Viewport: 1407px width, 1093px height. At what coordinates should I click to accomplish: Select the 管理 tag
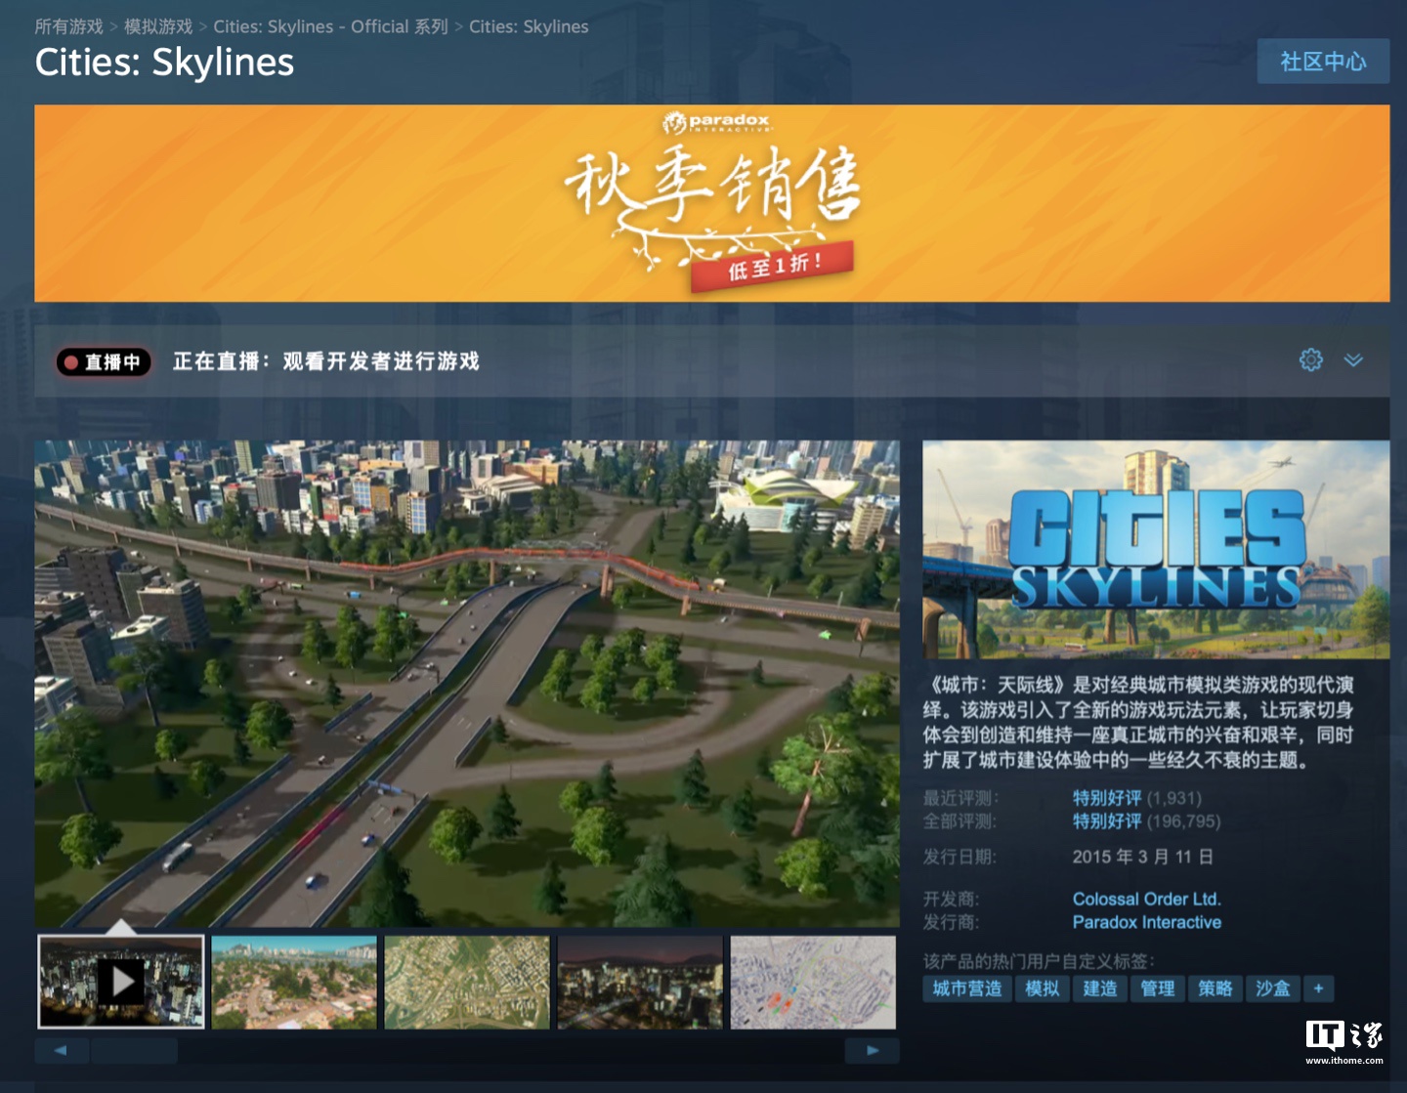[1158, 988]
